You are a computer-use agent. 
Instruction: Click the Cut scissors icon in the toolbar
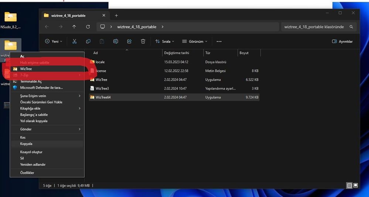(x=74, y=41)
